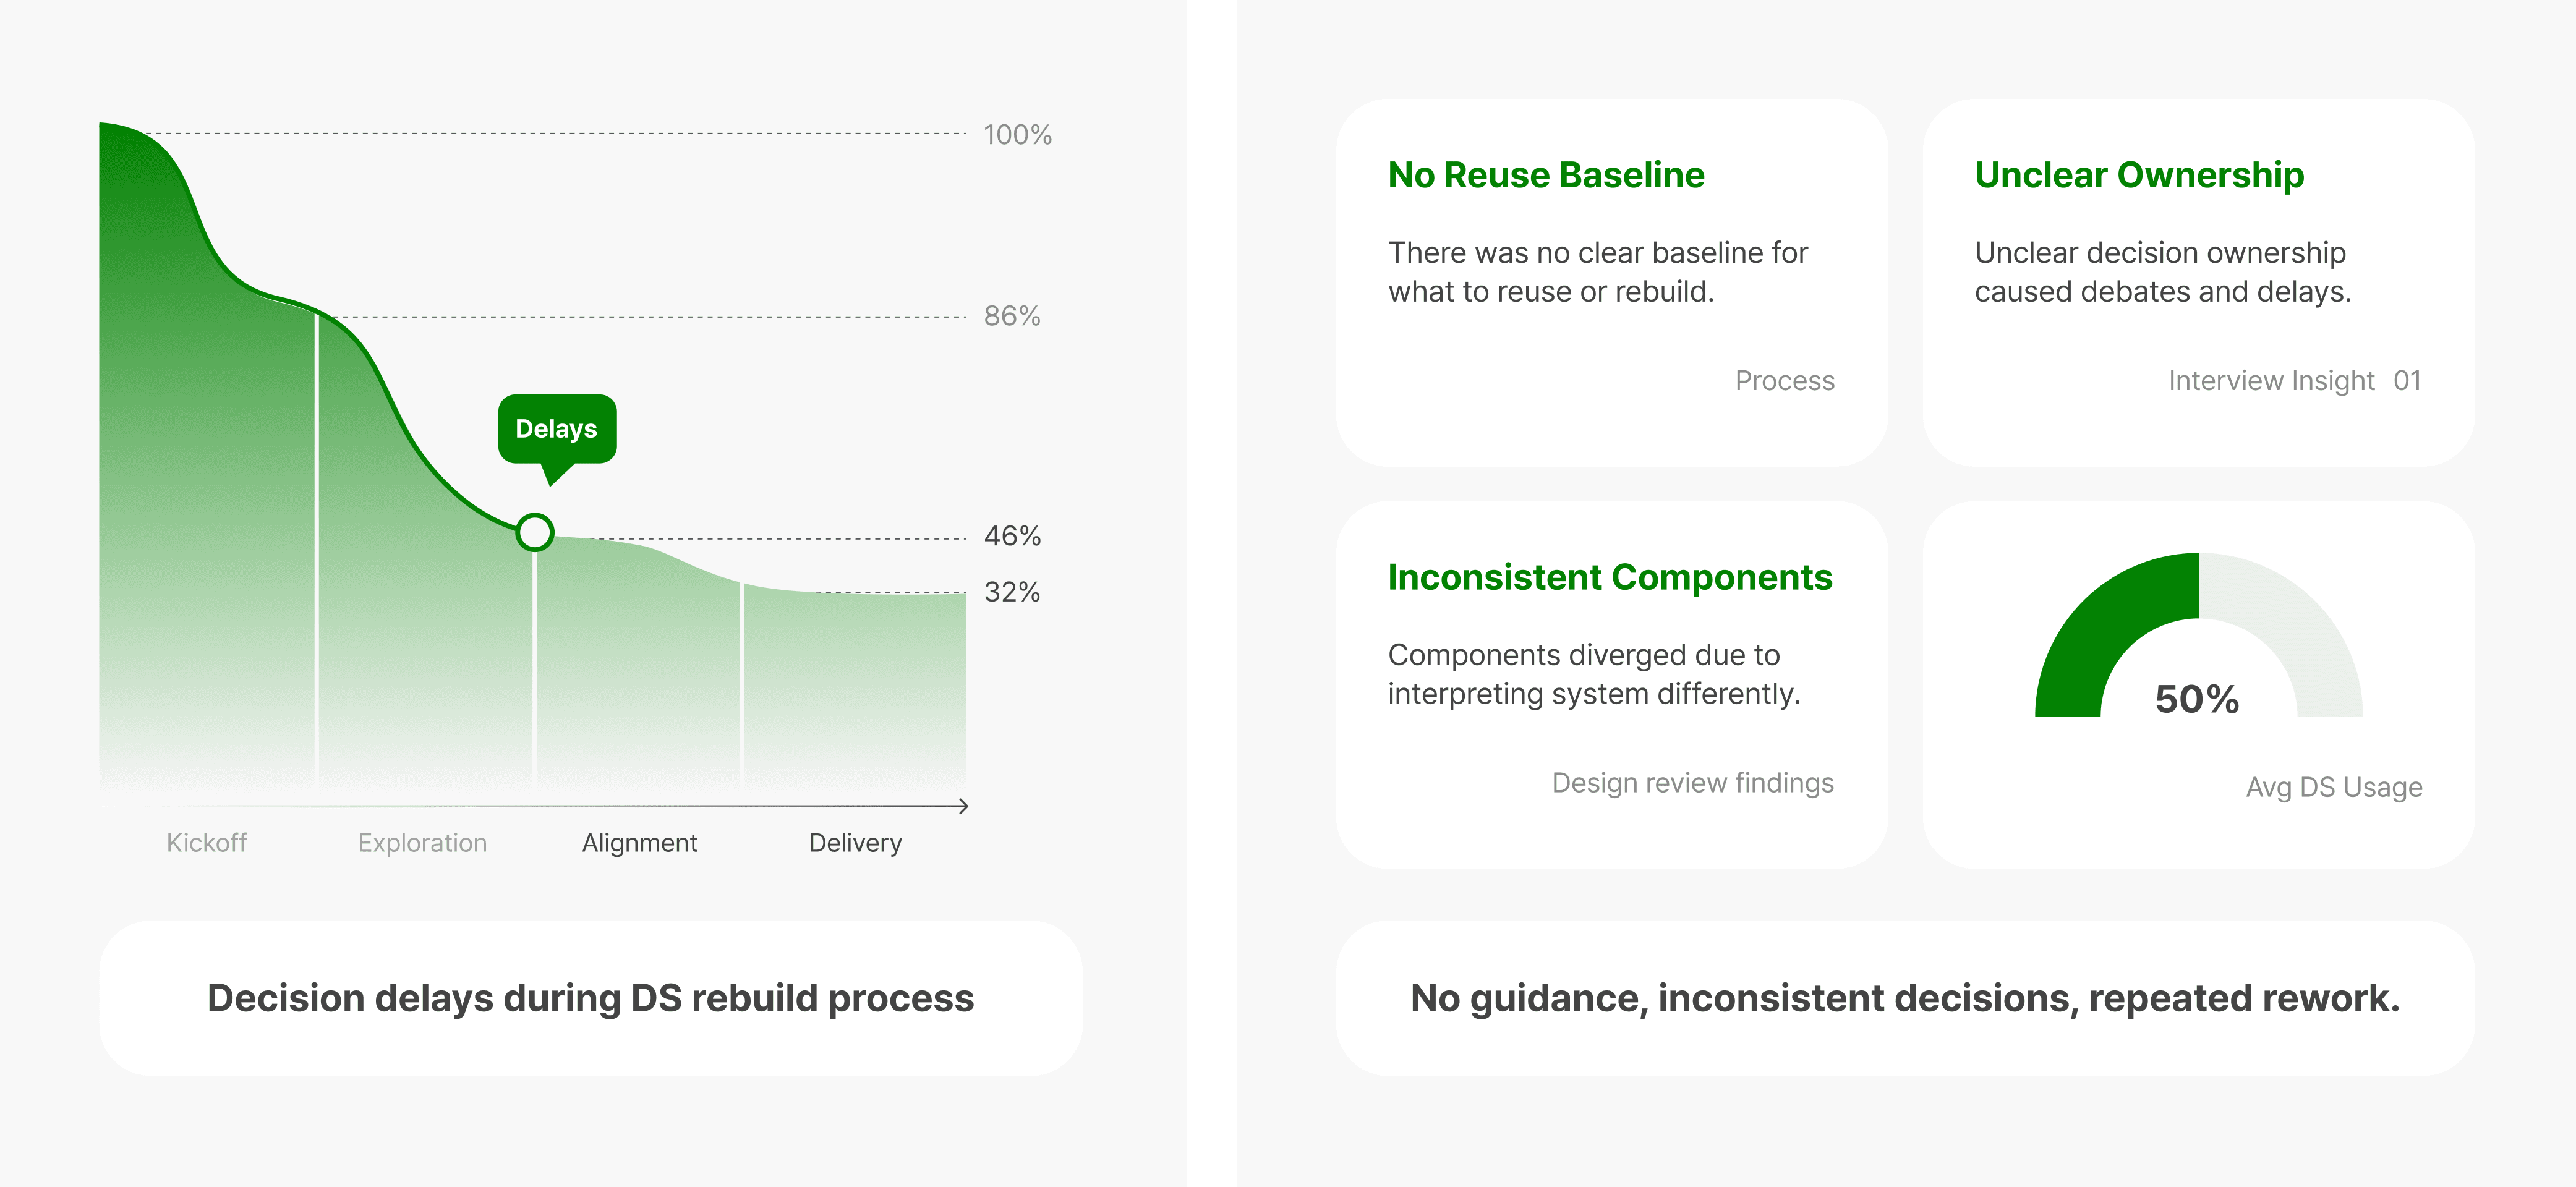Click the Alignment phase label
The width and height of the screenshot is (2576, 1187).
pos(640,843)
